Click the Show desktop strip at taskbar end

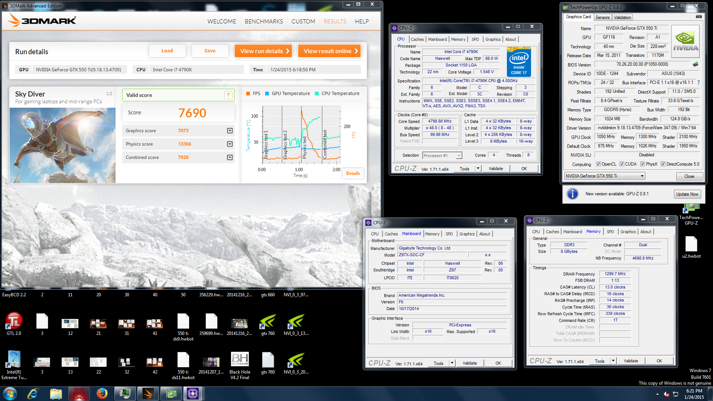pyautogui.click(x=710, y=394)
